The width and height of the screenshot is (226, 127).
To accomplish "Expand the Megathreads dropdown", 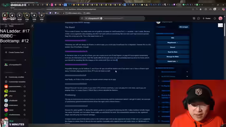I will click(x=173, y=43).
